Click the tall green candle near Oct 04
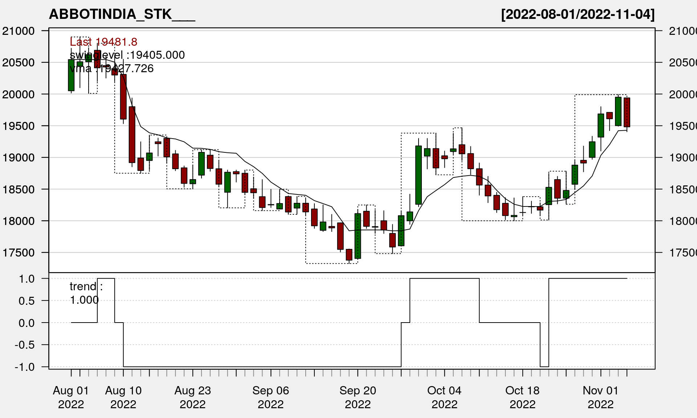This screenshot has height=418, width=697. (x=419, y=175)
